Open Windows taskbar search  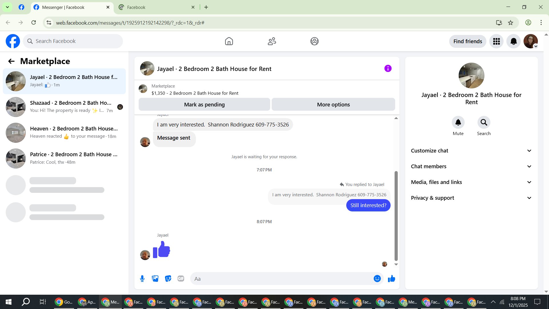pos(26,302)
